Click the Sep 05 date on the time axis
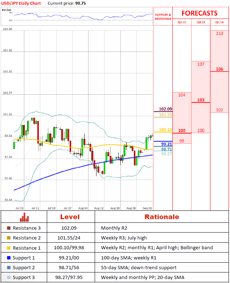 (x=147, y=209)
